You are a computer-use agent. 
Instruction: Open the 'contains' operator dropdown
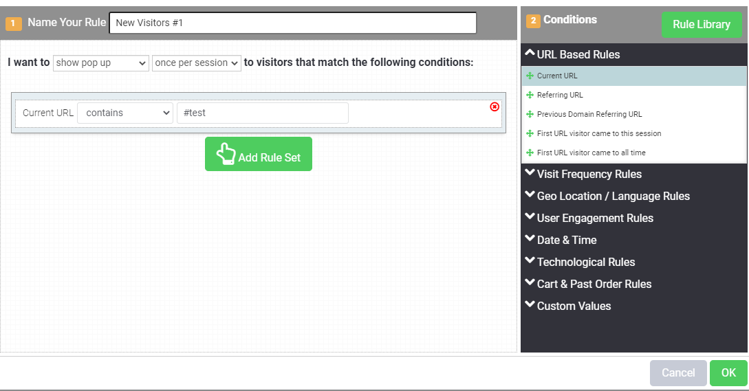[125, 113]
